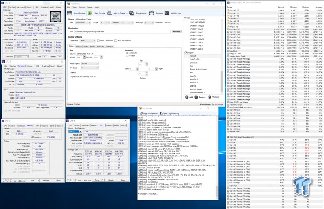Click the Preview television icon in HandBrake
Screen dimensions: 324x209
(x=152, y=13)
